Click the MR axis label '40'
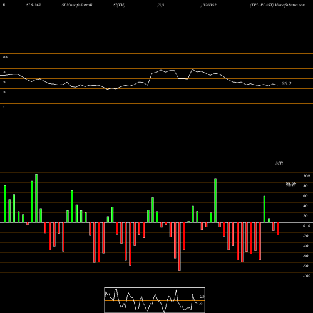Screen dimensions: 313x313 pyautogui.click(x=305, y=206)
